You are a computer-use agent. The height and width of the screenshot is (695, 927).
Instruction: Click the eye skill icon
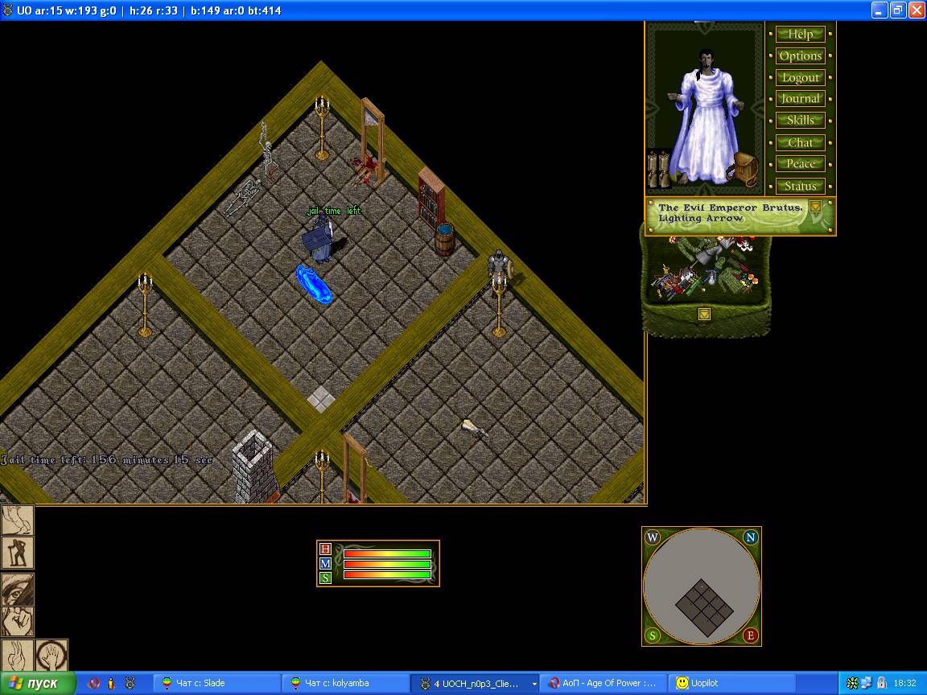point(17,588)
